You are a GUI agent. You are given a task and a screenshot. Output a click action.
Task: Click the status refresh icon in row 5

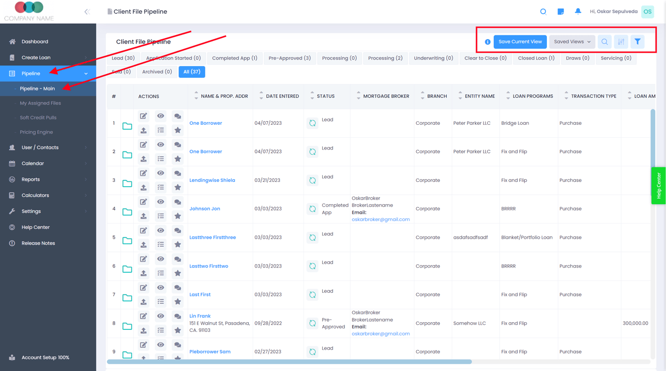313,237
